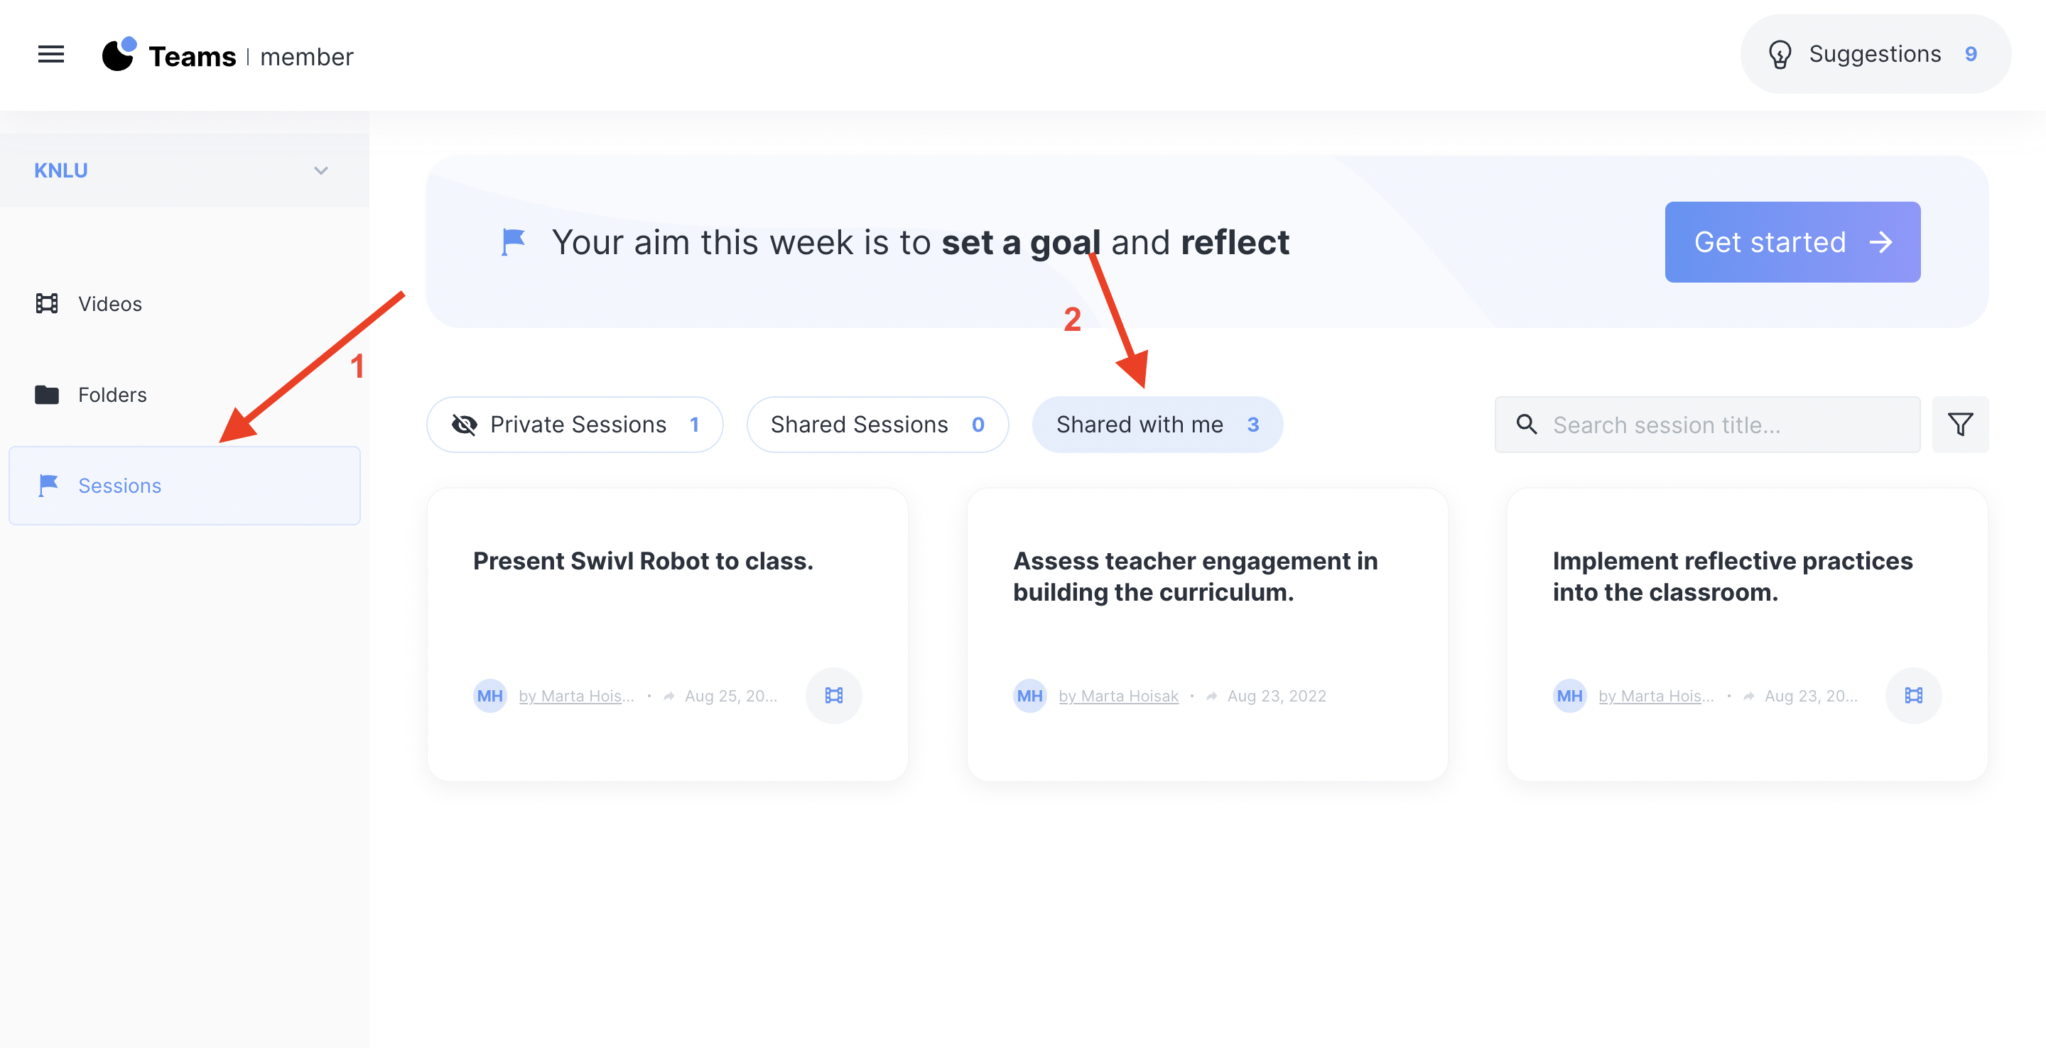
Task: Open the session filter funnel icon
Action: (1959, 425)
